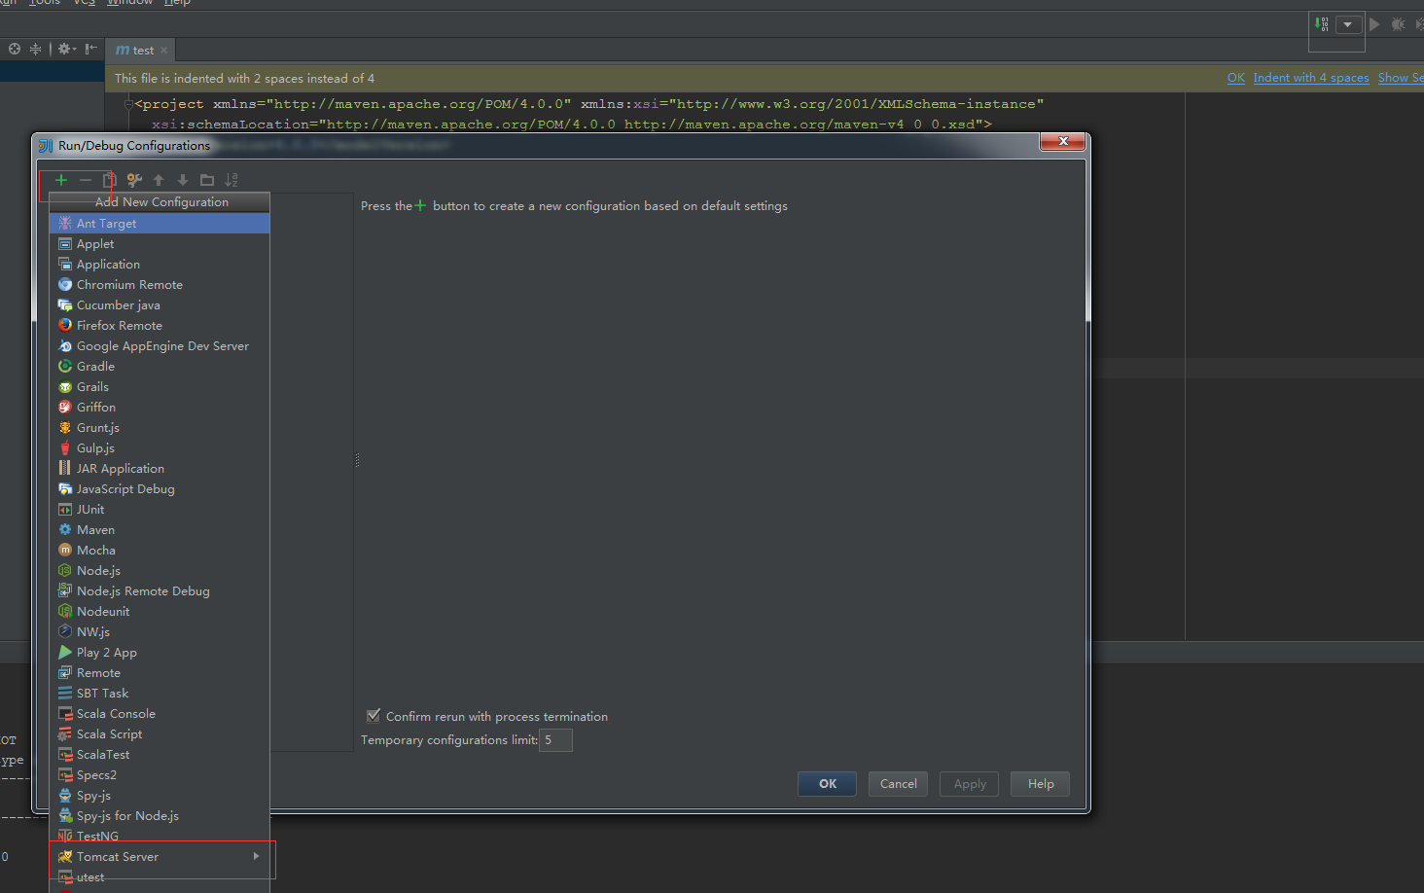The height and width of the screenshot is (893, 1424).
Task: Expand the Tomcat Server submenu
Action: click(x=160, y=857)
